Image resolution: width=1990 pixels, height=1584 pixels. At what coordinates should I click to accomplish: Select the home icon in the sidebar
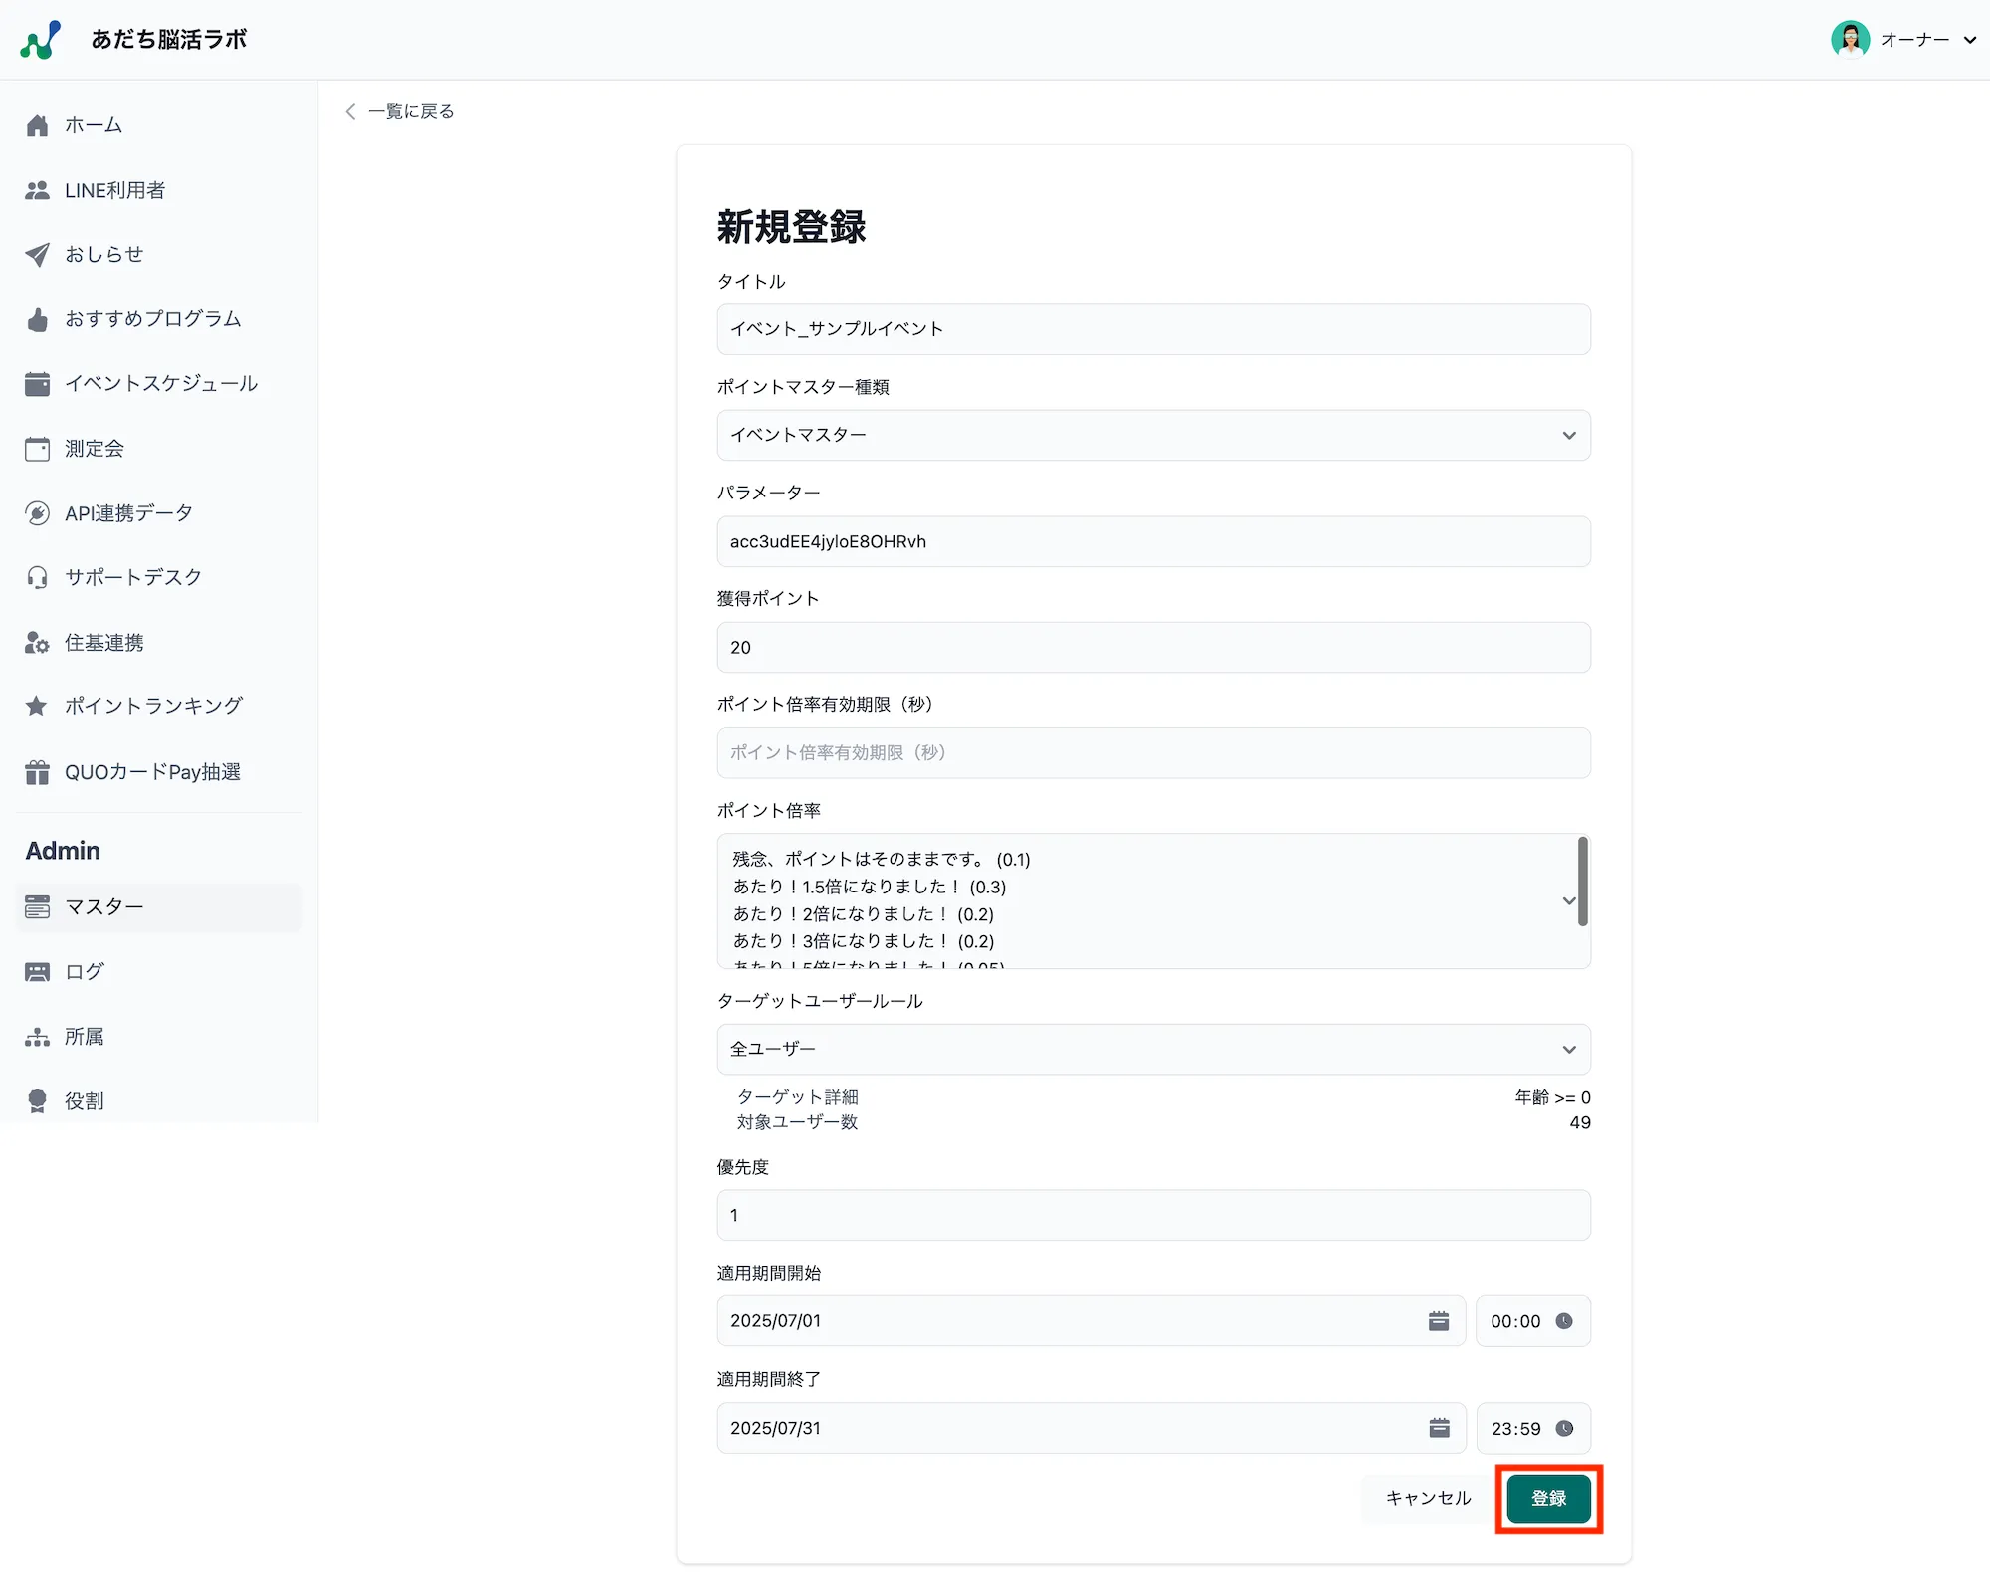[x=37, y=125]
